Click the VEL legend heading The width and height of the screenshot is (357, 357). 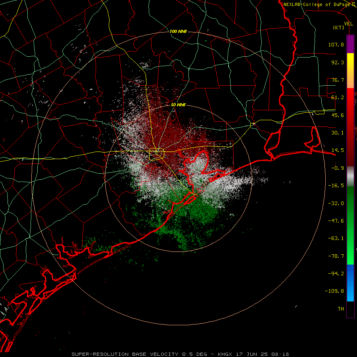tap(349, 24)
